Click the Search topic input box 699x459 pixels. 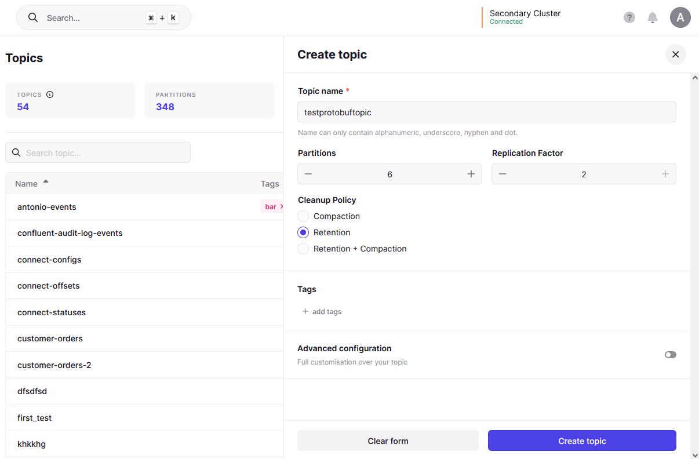98,152
